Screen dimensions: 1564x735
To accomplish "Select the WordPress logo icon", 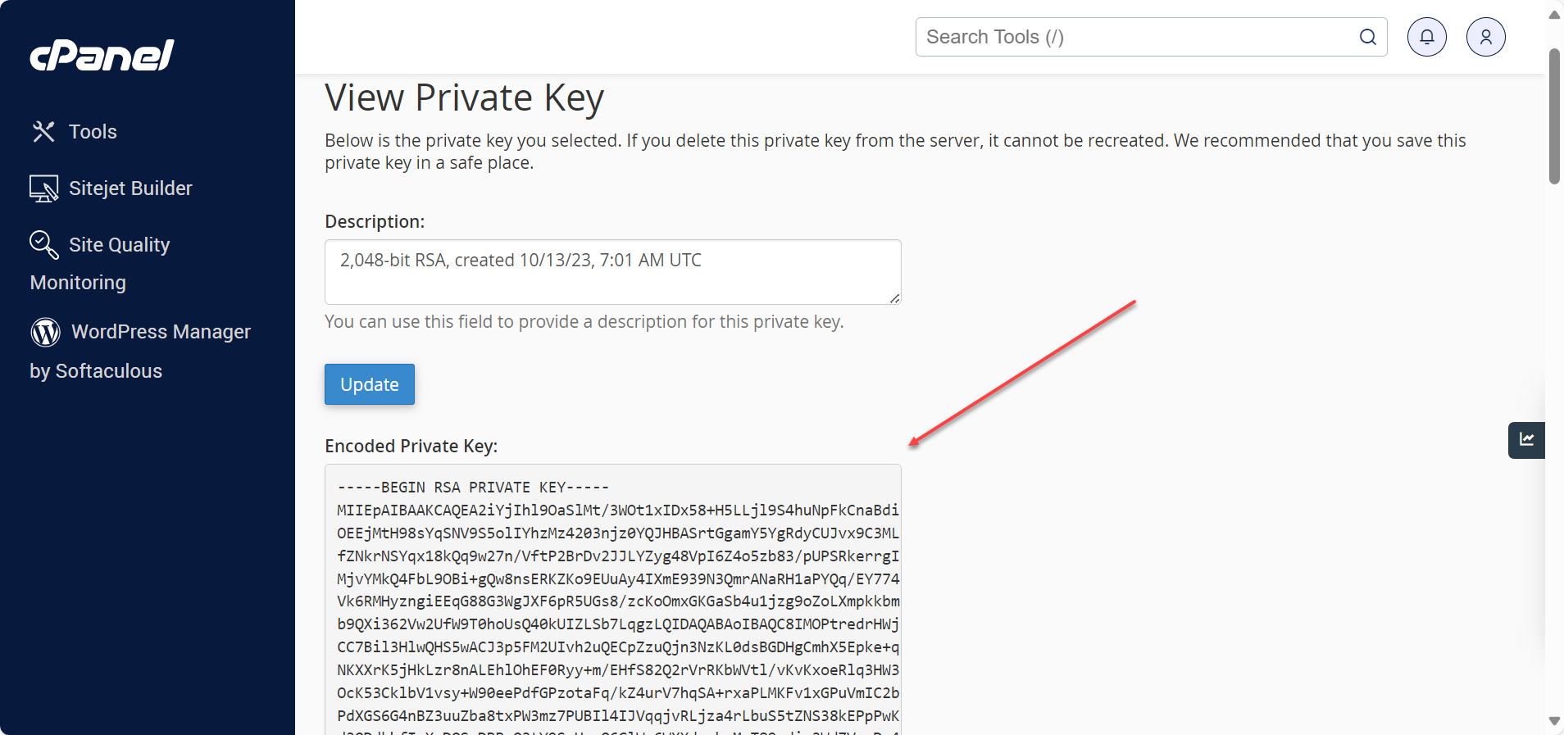I will point(45,332).
